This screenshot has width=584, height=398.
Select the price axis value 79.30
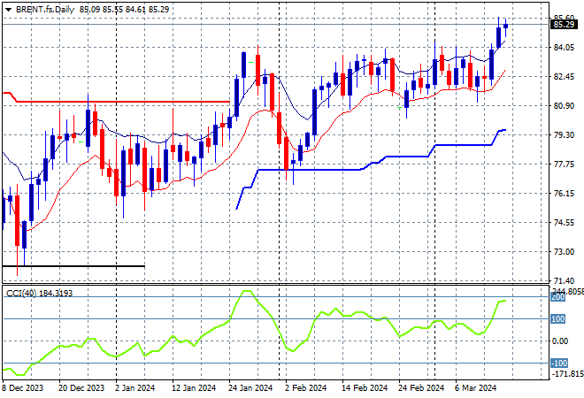564,134
